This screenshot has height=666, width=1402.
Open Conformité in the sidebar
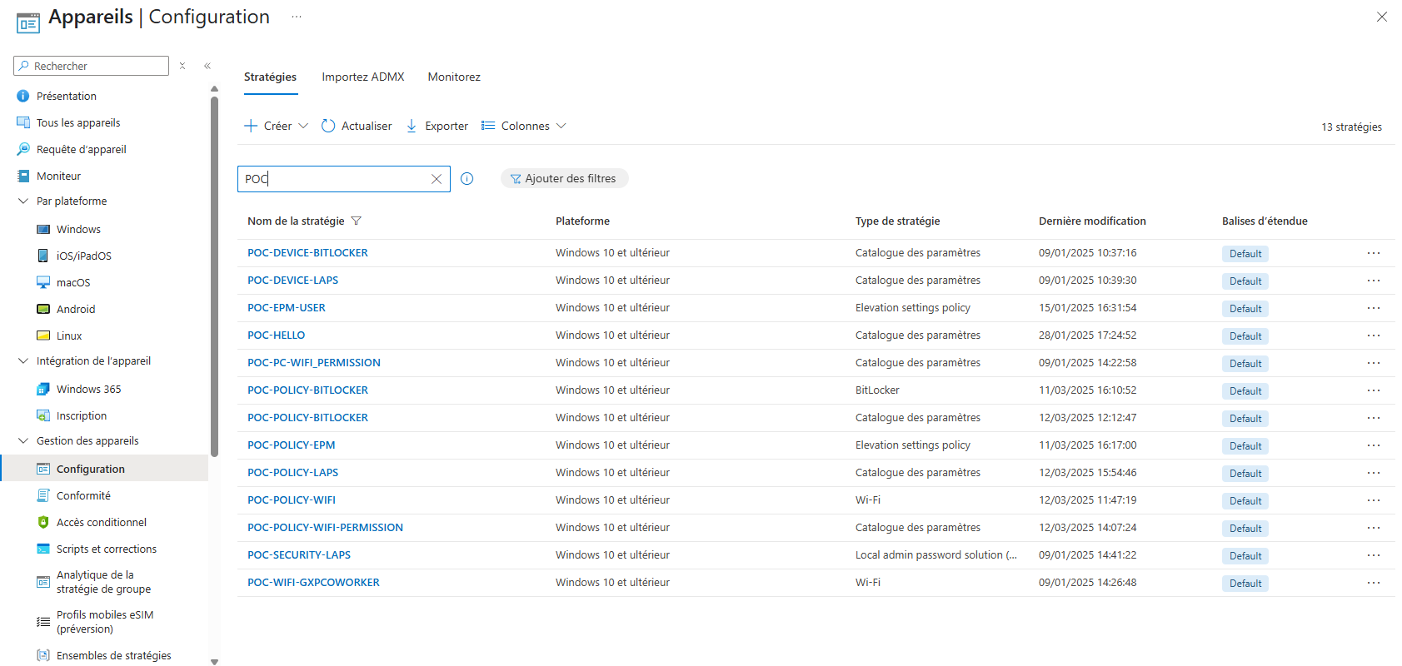[83, 496]
